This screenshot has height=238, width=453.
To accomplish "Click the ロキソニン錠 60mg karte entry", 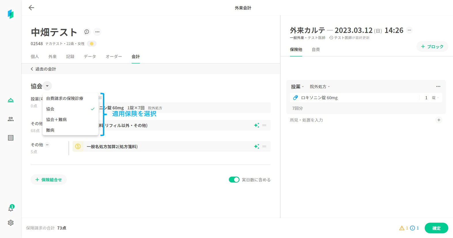I will pyautogui.click(x=319, y=98).
